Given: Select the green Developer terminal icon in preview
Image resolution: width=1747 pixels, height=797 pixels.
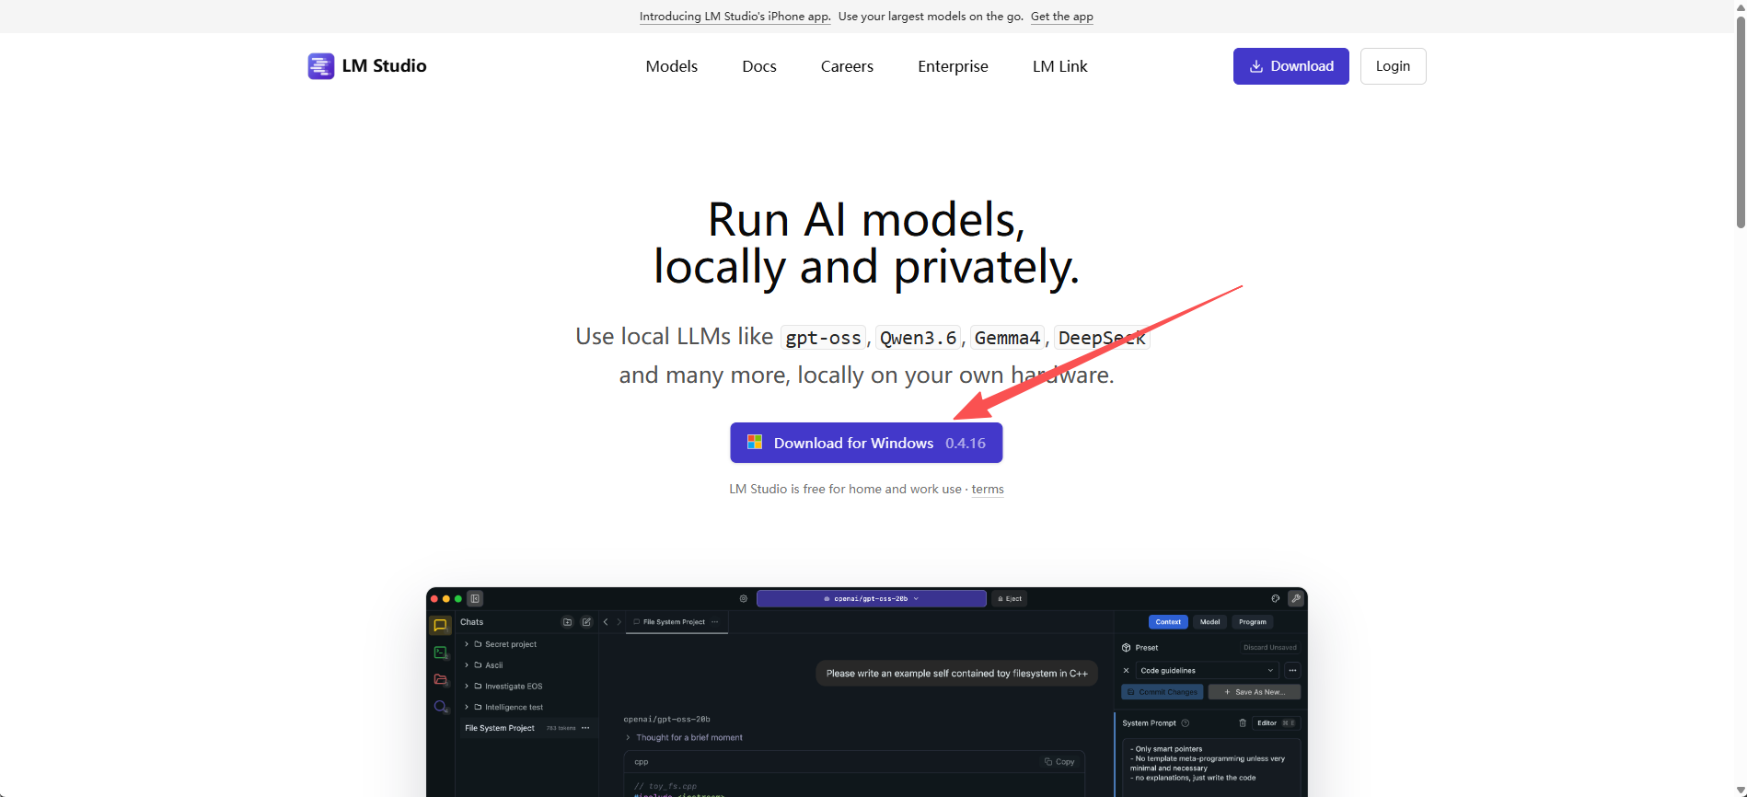Looking at the screenshot, I should tap(441, 653).
